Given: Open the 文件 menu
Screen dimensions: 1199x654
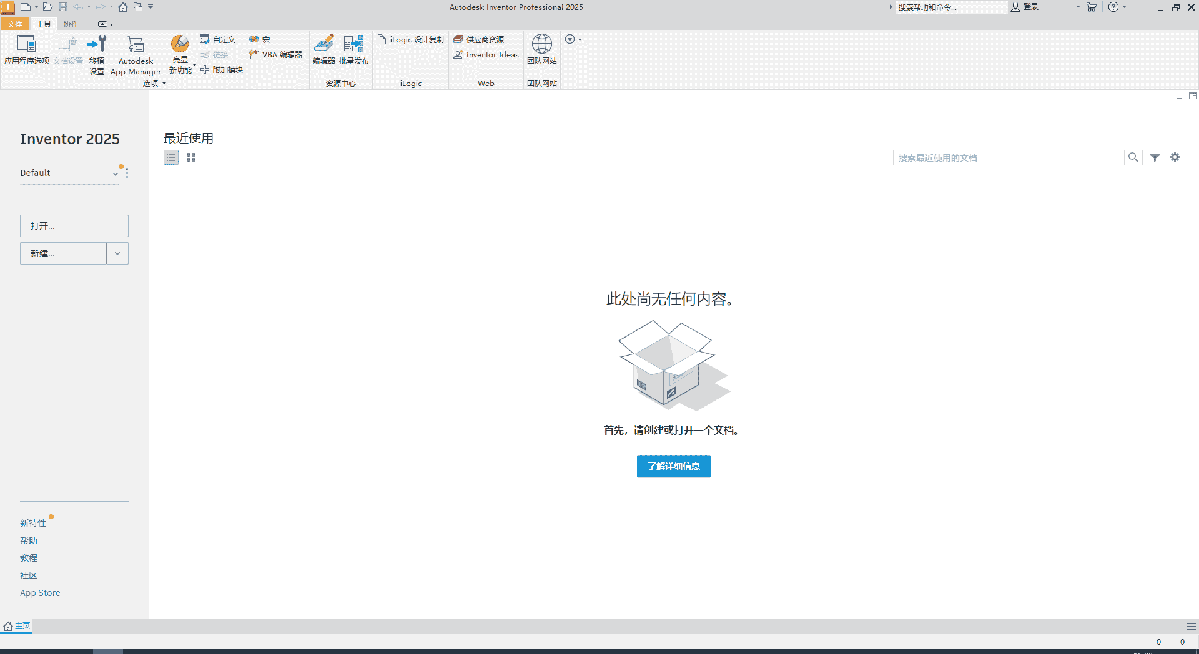Looking at the screenshot, I should (15, 24).
